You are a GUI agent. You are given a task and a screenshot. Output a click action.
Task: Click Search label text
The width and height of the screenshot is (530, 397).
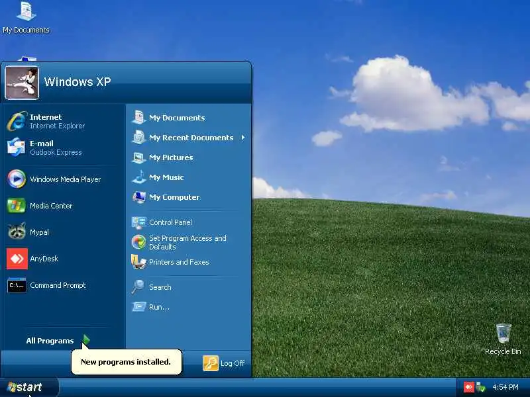click(x=160, y=287)
